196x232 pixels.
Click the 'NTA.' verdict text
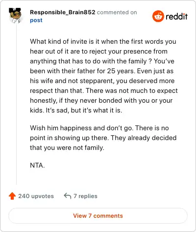click(x=37, y=165)
